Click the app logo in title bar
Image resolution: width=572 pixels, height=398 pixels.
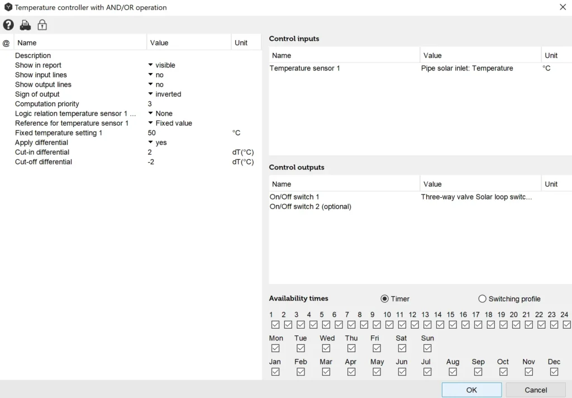click(8, 7)
